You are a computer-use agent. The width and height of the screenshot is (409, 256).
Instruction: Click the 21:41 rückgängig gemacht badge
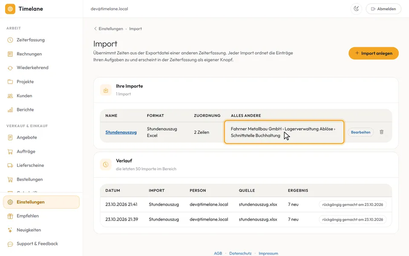coord(353,204)
